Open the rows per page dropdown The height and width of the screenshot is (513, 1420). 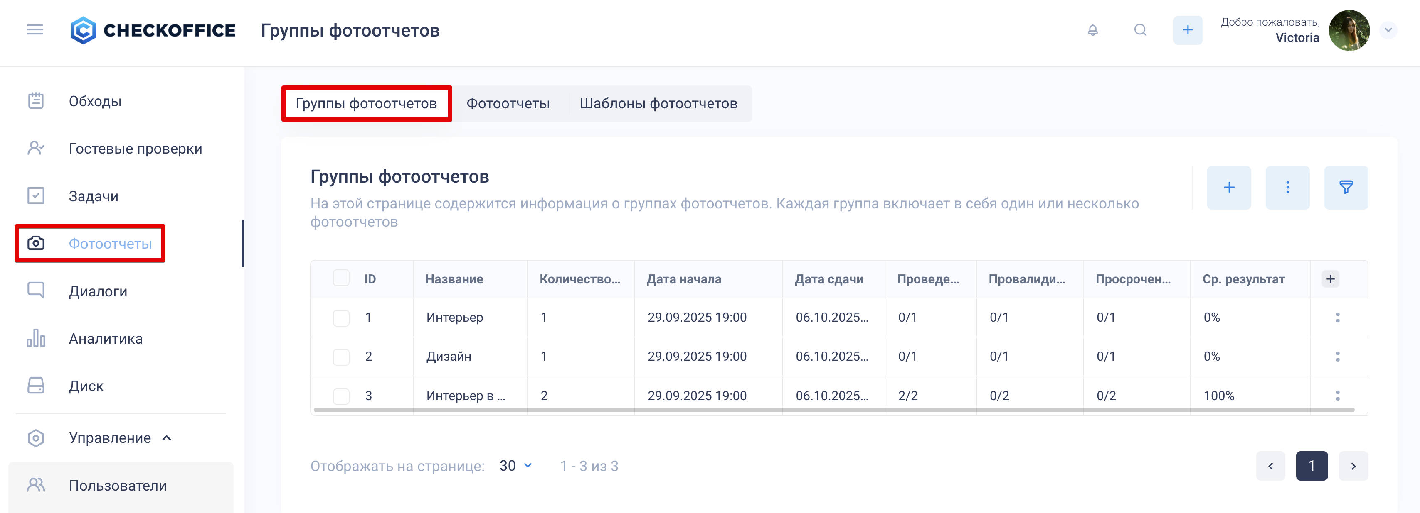[515, 466]
